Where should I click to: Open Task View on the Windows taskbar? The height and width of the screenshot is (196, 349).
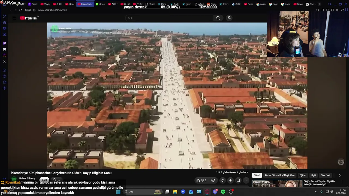tap(167, 192)
